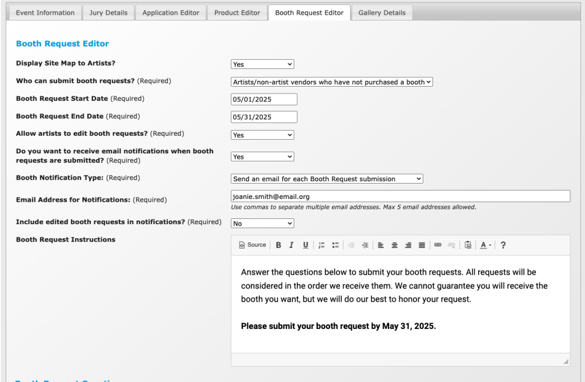The height and width of the screenshot is (382, 585).
Task: Insert a numbered list in the editor
Action: point(322,245)
